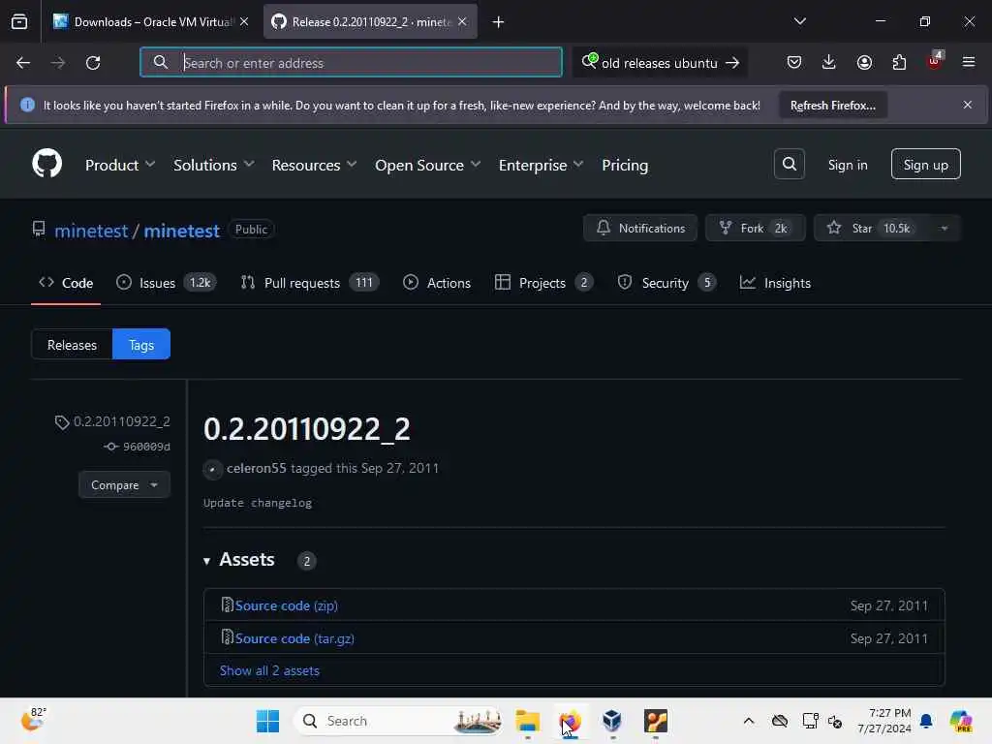Expand the Product menu

[120, 165]
